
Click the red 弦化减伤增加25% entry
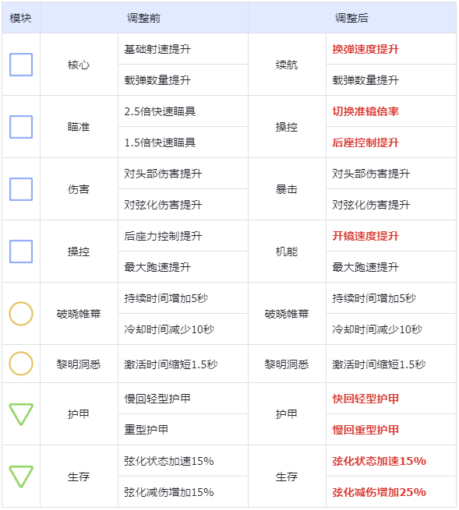(380, 492)
